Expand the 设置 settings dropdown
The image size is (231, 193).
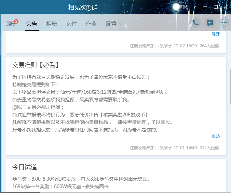click(114, 24)
